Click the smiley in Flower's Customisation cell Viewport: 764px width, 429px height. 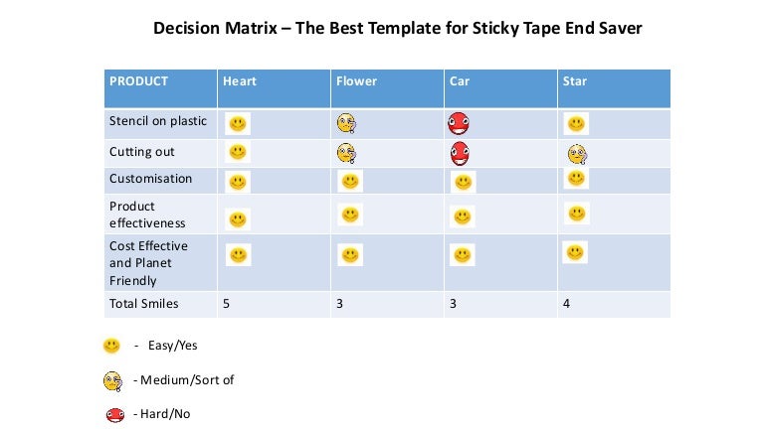350,181
